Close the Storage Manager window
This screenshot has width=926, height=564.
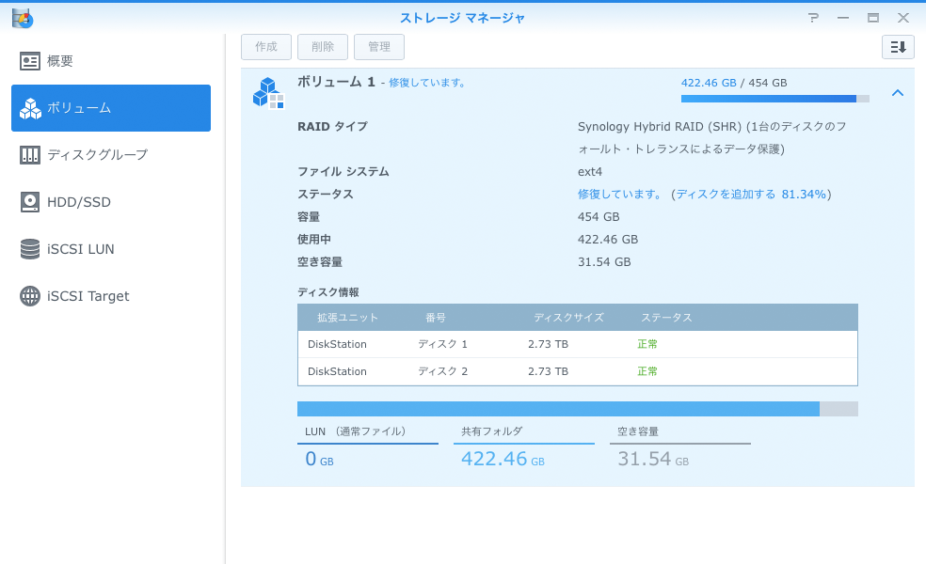(903, 18)
